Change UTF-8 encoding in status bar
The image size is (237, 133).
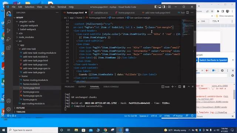154,116
